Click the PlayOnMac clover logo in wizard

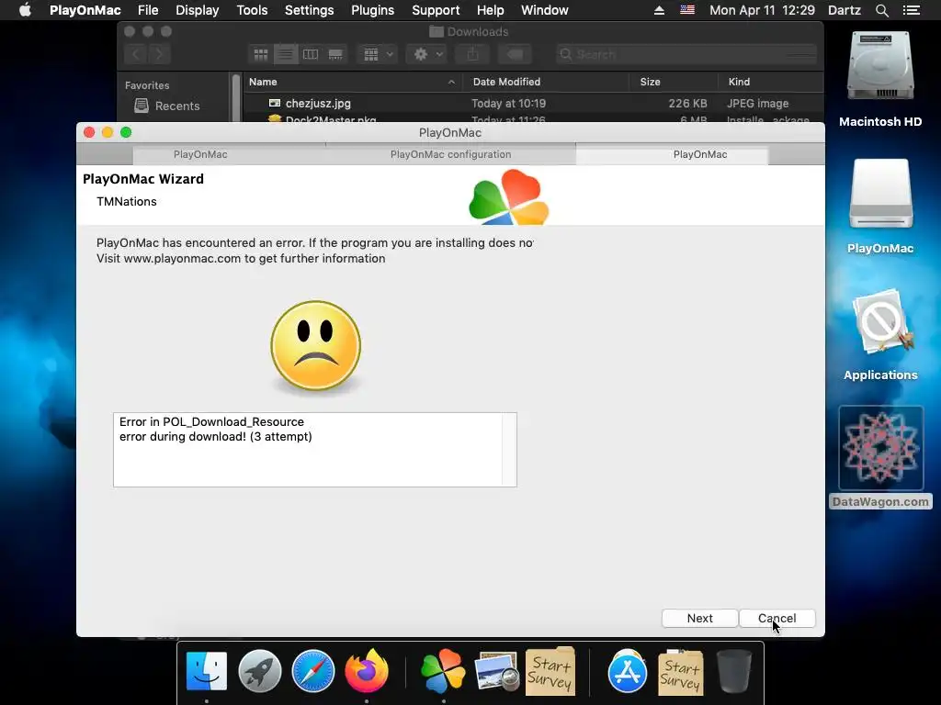509,197
